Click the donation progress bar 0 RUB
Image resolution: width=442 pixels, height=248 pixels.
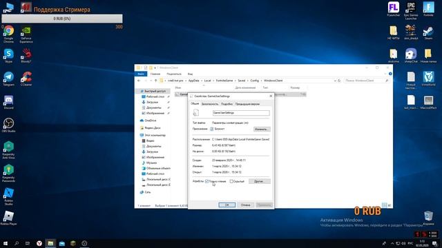(62, 19)
